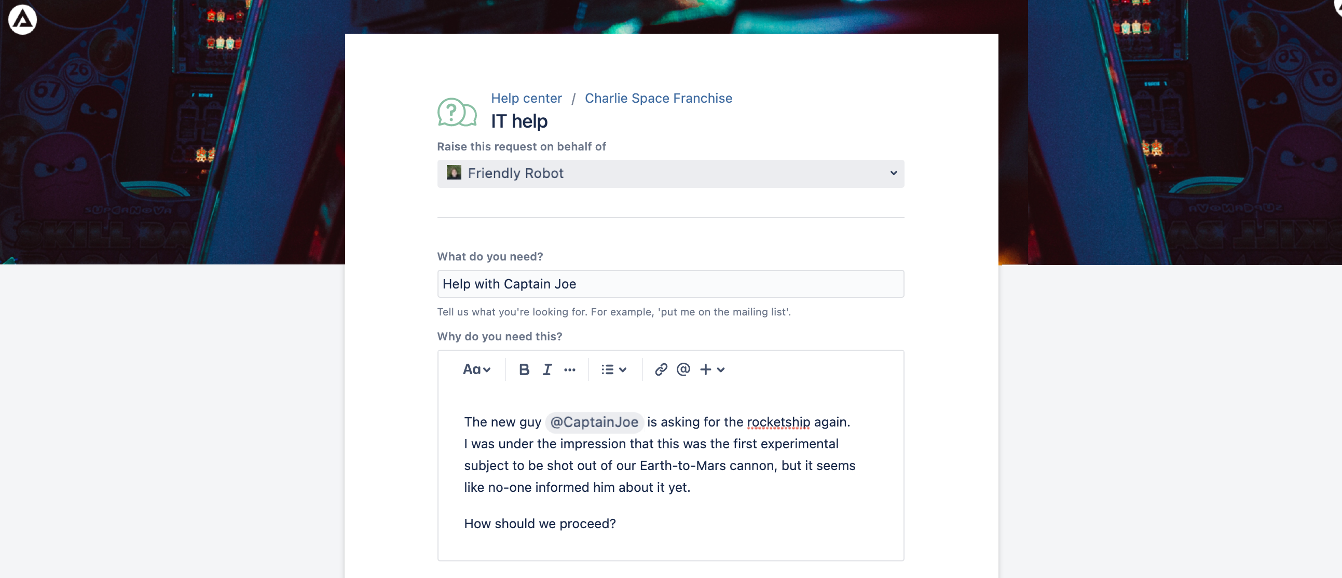This screenshot has height=578, width=1342.
Task: Toggle italic formatting in editor toolbar
Action: (x=547, y=370)
